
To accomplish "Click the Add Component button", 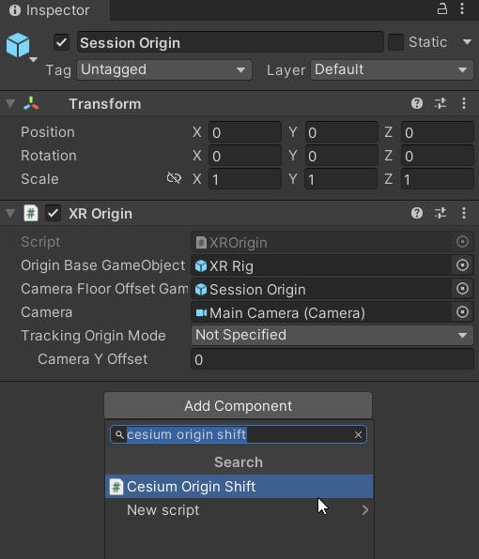I will point(238,406).
